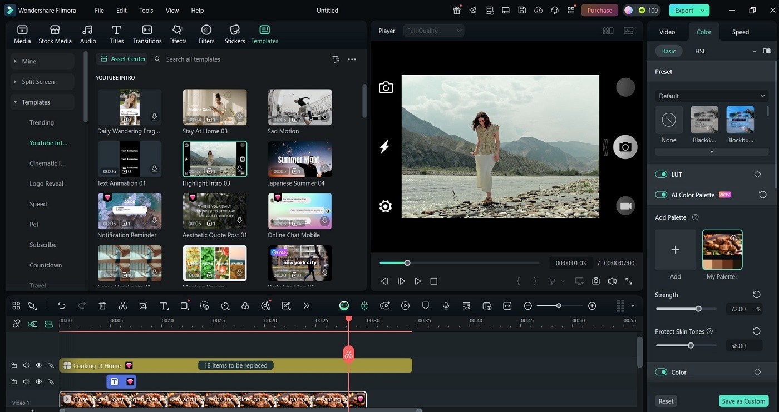Select the split scissors tool in toolbar
The image size is (779, 412).
tap(123, 306)
